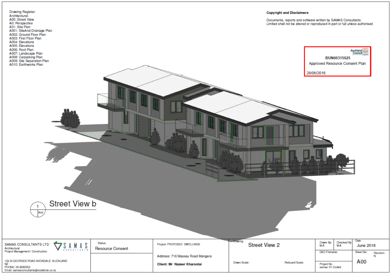Click the 'June 2018' date field
Screen dimensions: 391x274
coord(366,245)
